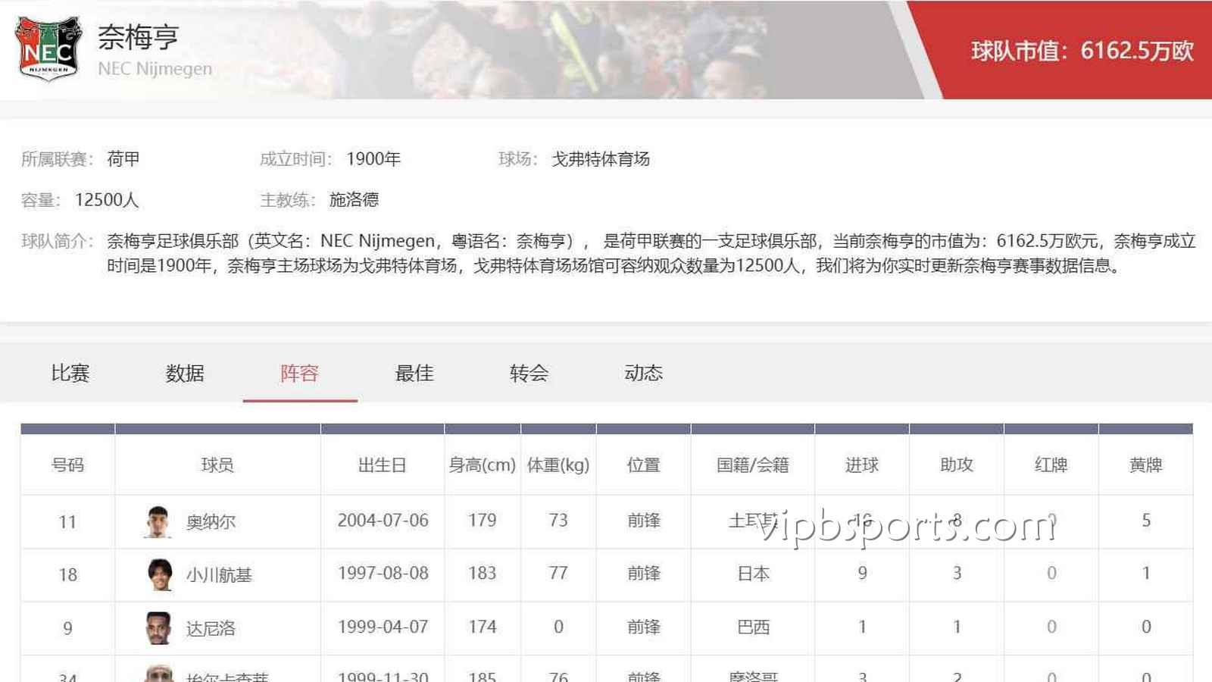Click the 出生日 column header

[x=383, y=465]
